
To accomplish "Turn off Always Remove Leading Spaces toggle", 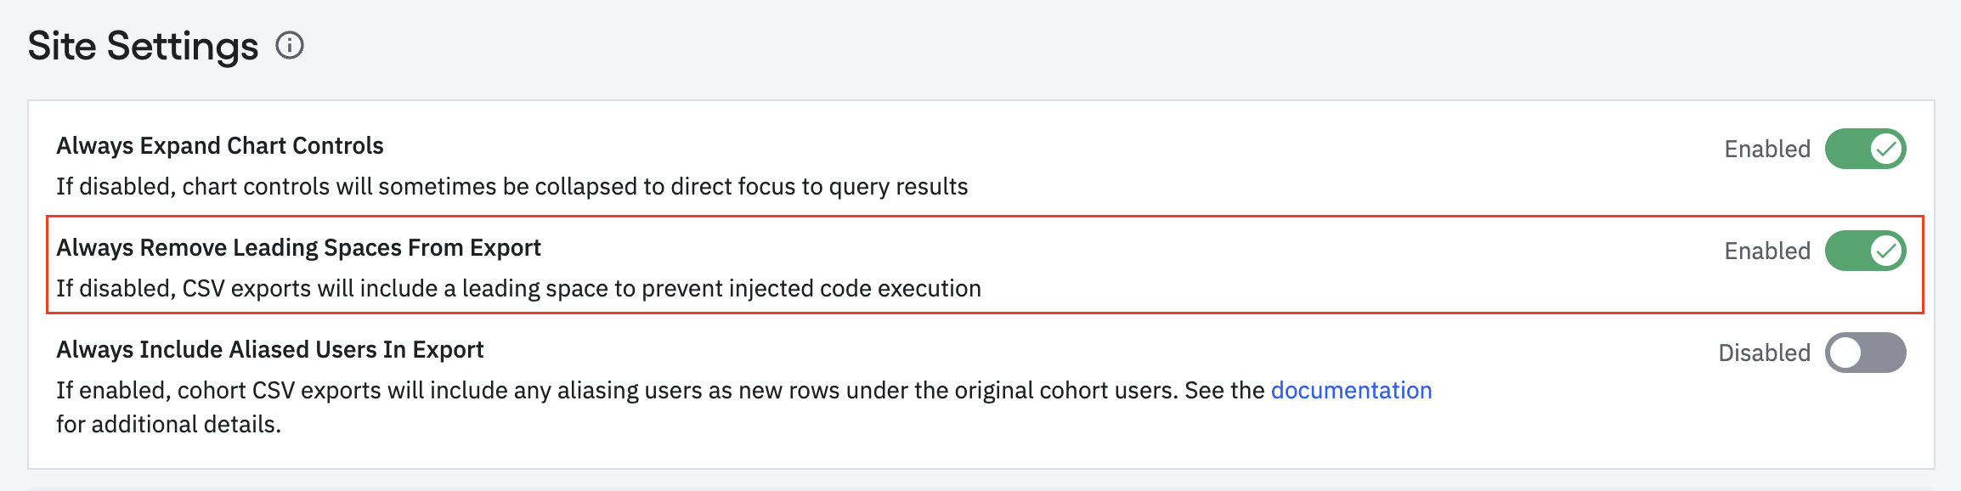I will (x=1864, y=251).
